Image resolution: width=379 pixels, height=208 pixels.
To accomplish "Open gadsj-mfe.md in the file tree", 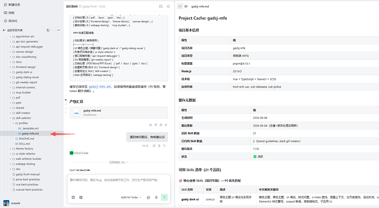I will [x=29, y=133].
